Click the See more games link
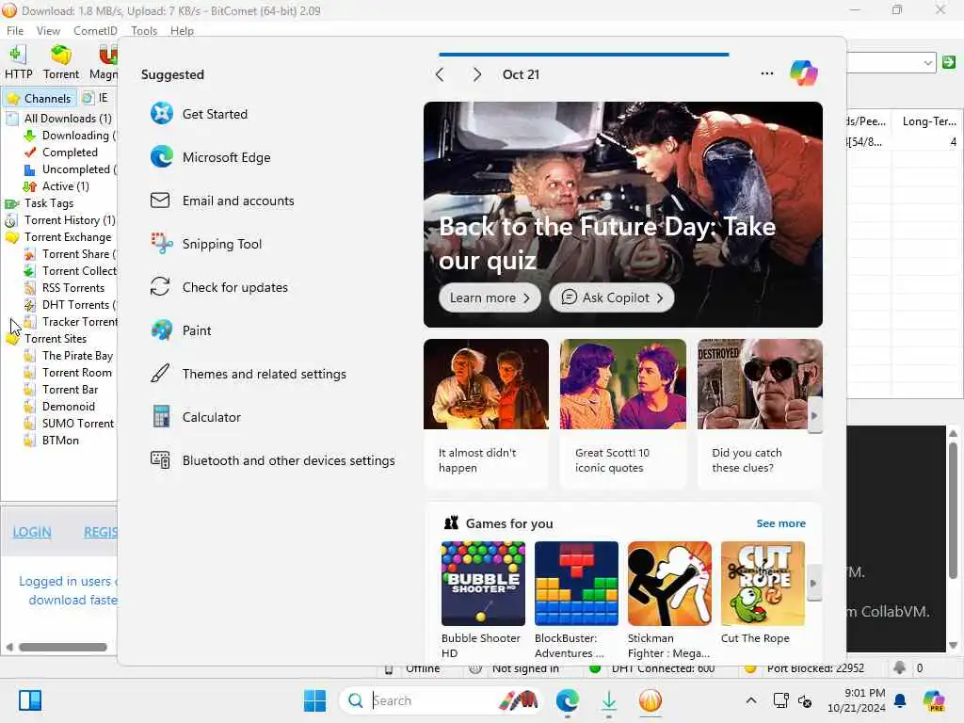Screen dimensions: 964x723 click(780, 523)
